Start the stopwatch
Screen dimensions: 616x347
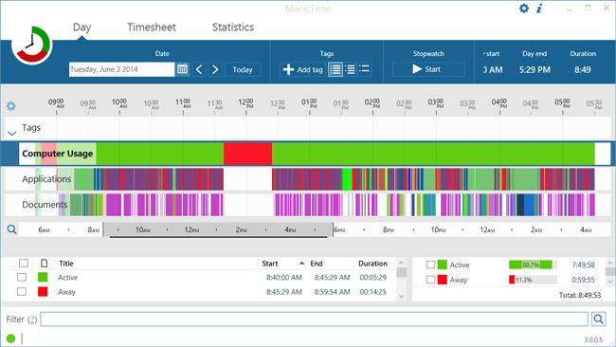(428, 69)
